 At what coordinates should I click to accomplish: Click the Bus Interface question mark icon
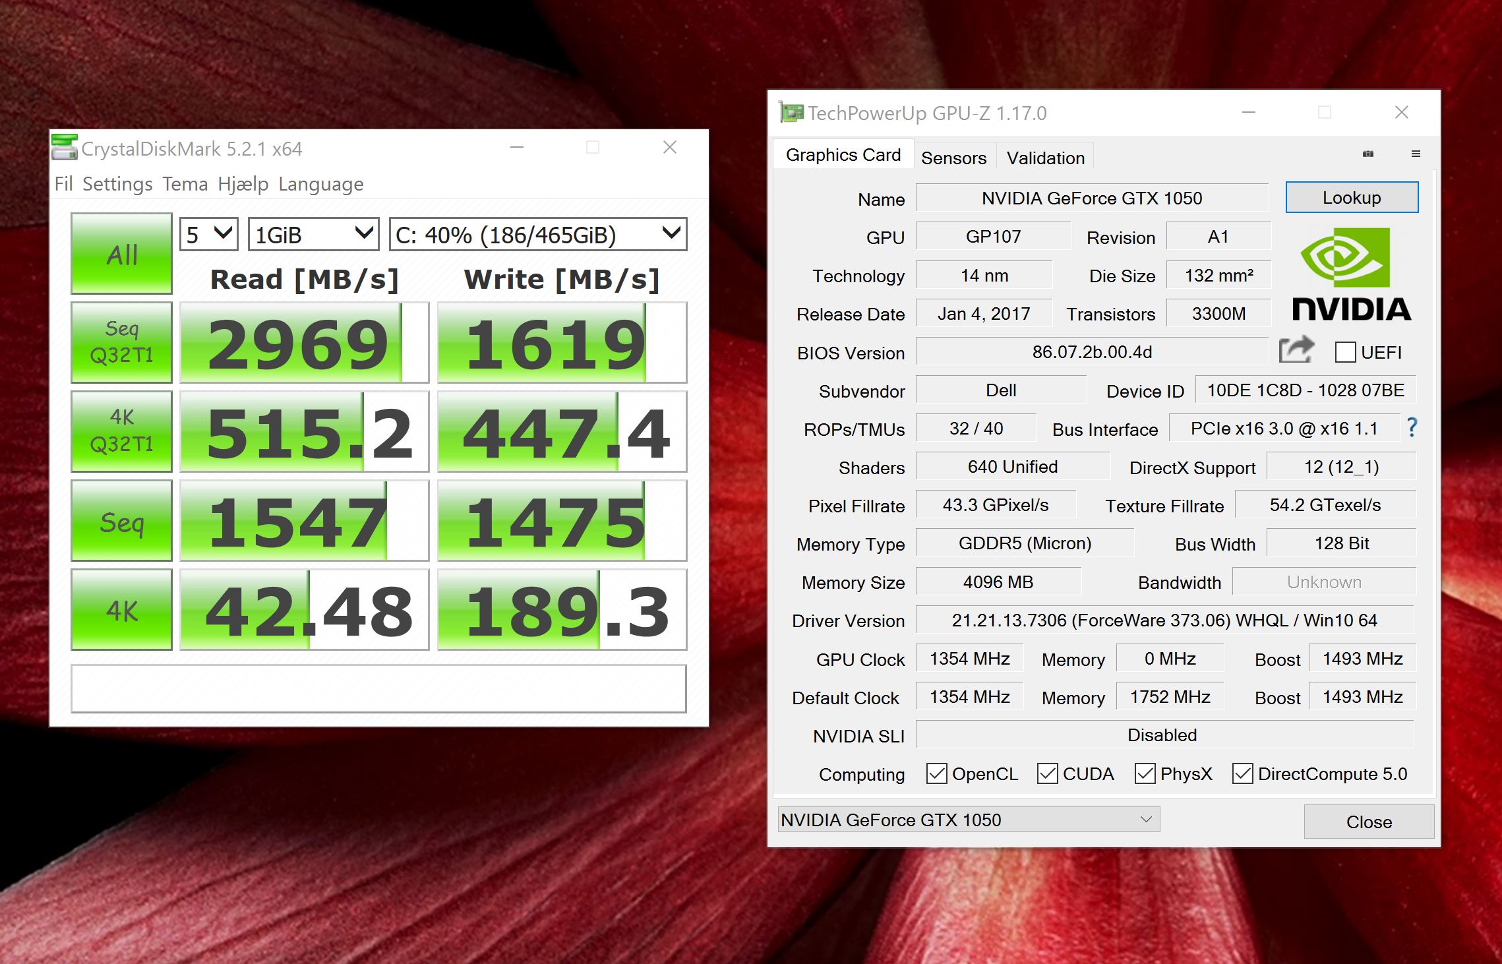pos(1412,427)
